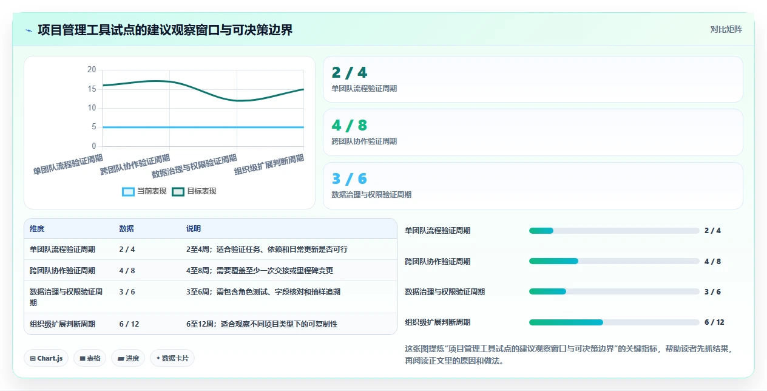Click the Chart.js tag chip
Screen dimensions: 767x391
pos(46,358)
